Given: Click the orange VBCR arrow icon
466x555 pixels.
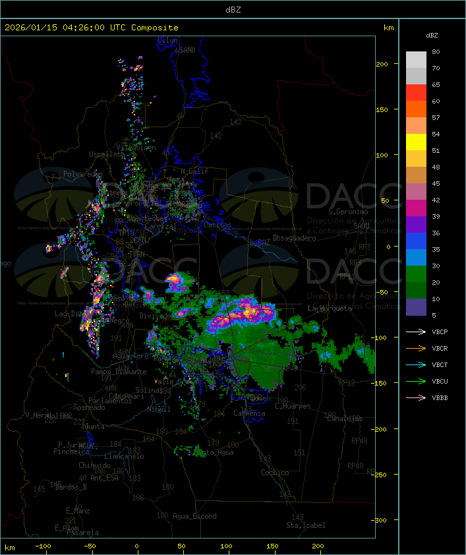Looking at the screenshot, I should [x=416, y=348].
